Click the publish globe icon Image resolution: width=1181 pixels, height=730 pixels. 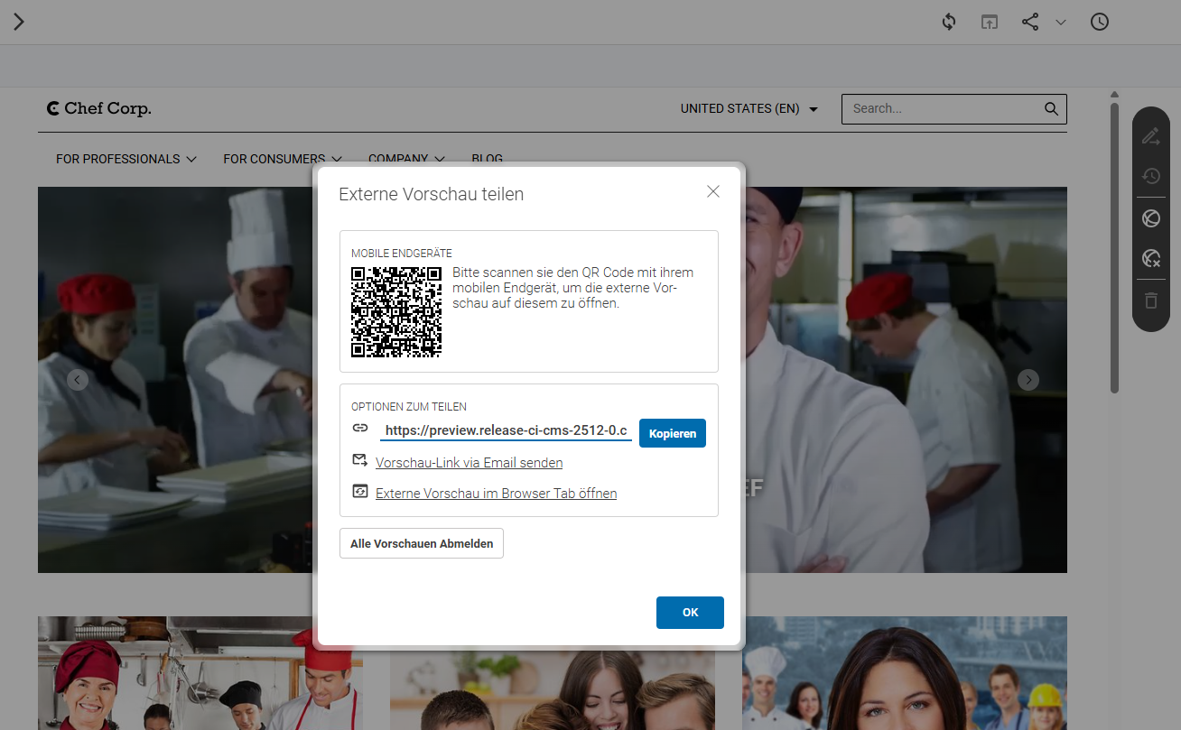pos(1150,218)
